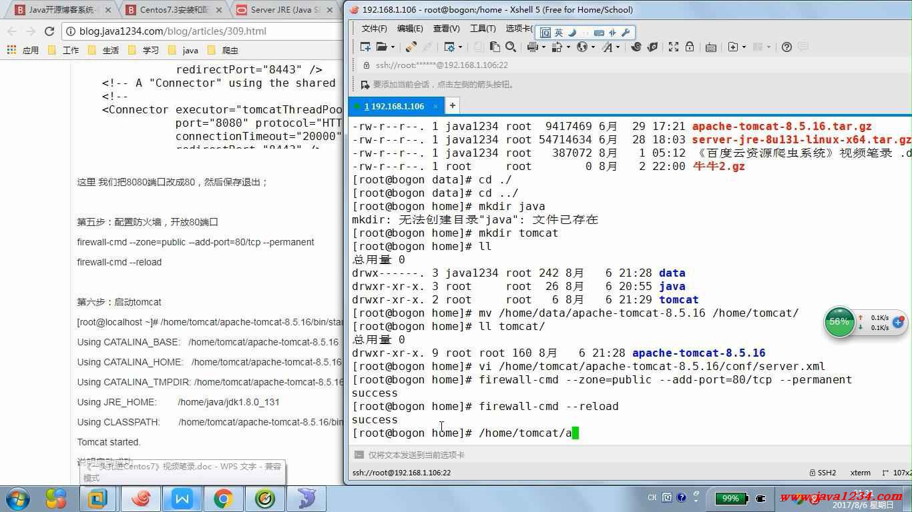Open Xshell help question mark icon
The height and width of the screenshot is (512, 912).
pyautogui.click(x=786, y=47)
